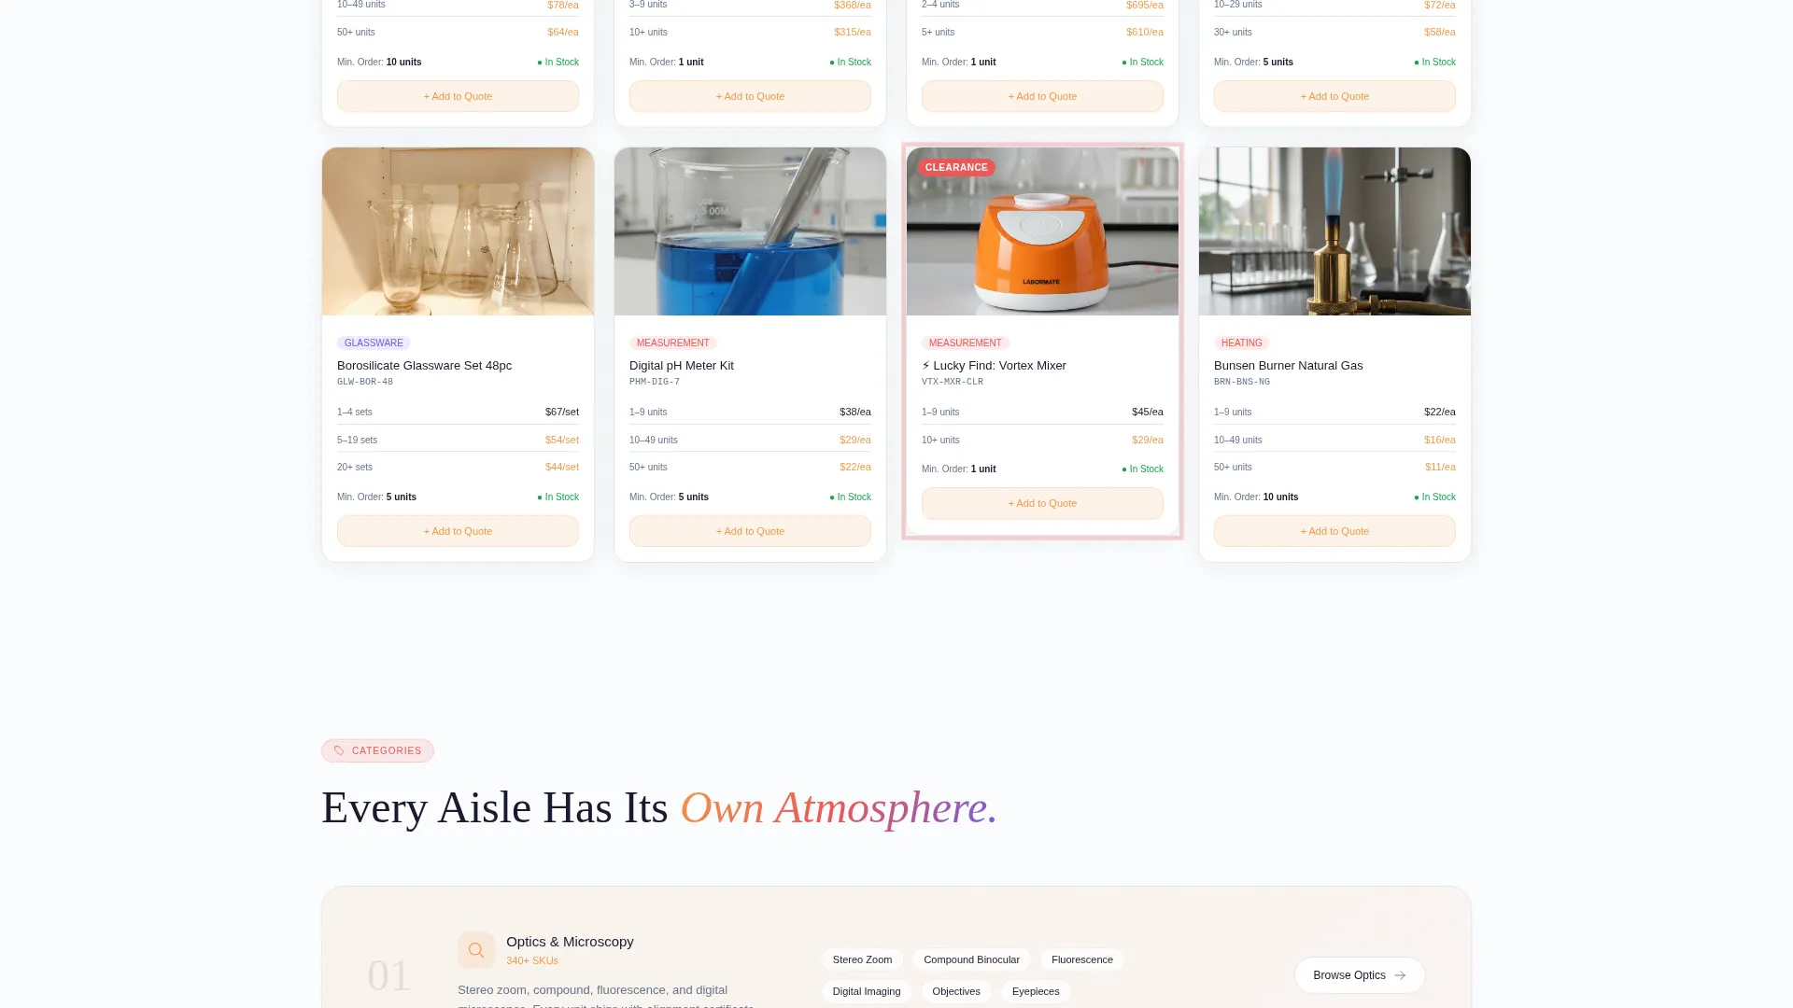Open the blue beaker pH meter photo
The height and width of the screenshot is (1008, 1793).
click(750, 231)
